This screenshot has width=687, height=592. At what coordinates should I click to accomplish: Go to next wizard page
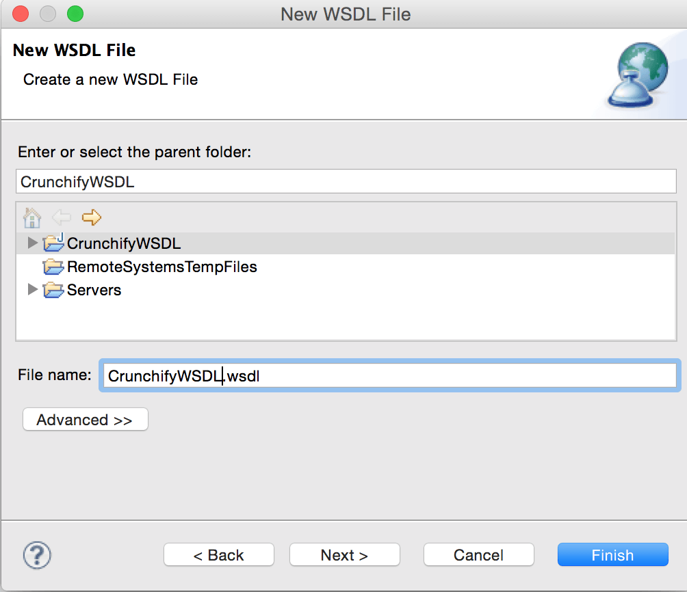pos(344,555)
